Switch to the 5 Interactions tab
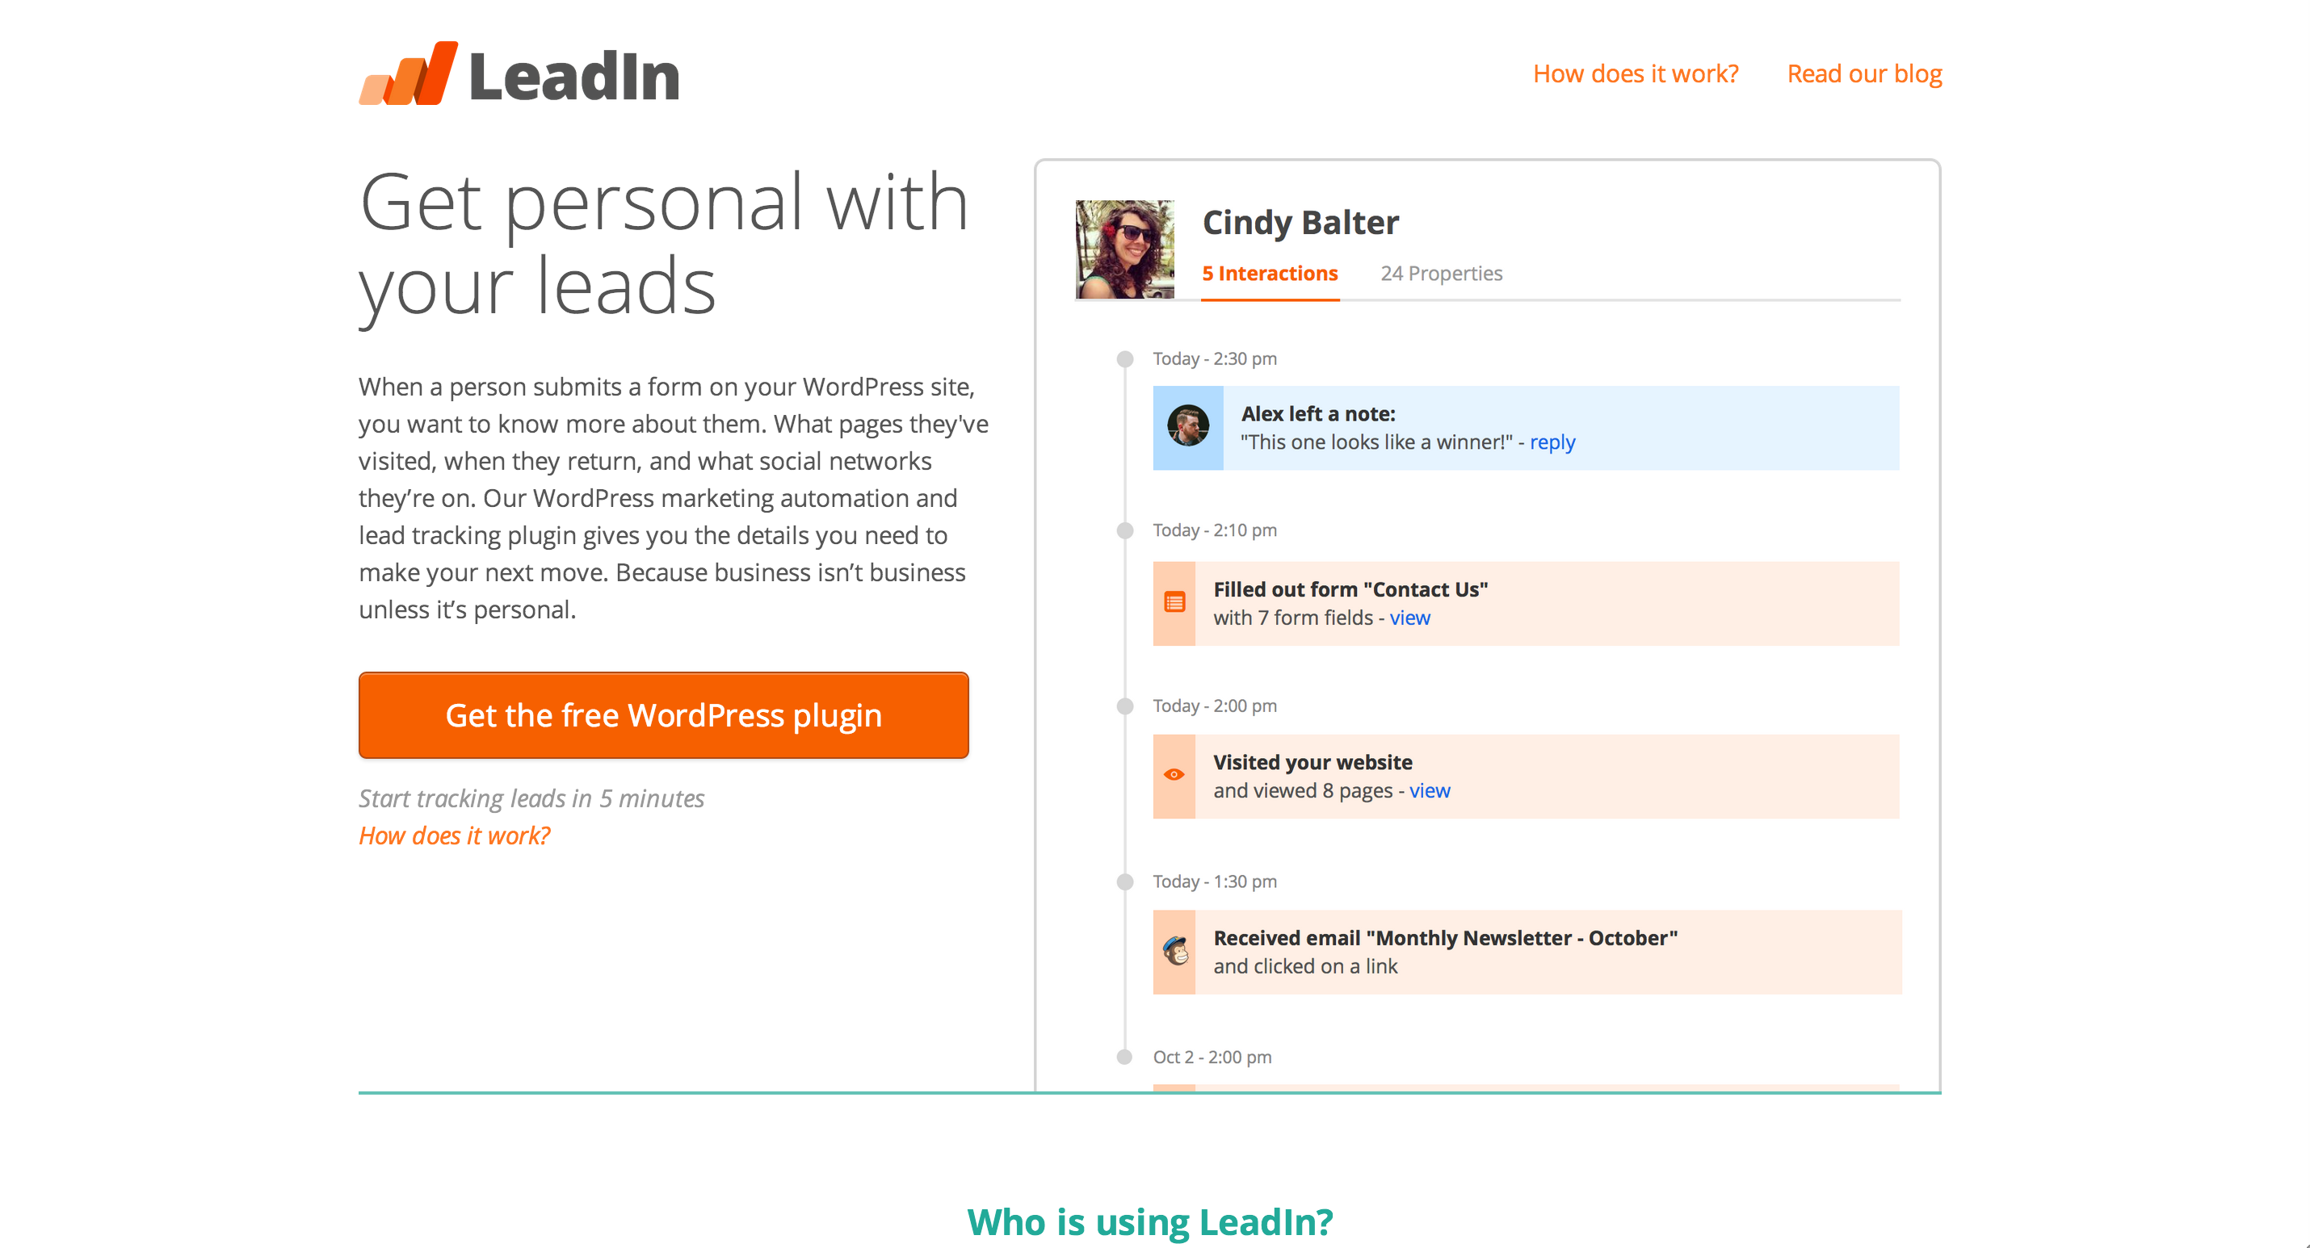The height and width of the screenshot is (1248, 2310). (1270, 274)
